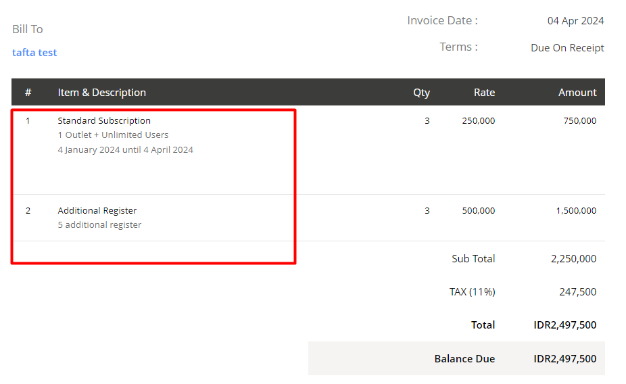626x384 pixels.
Task: Click the 750,000 amount in row one
Action: pos(579,121)
